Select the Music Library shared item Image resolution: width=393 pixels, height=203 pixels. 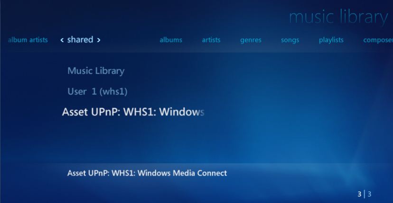coord(96,71)
